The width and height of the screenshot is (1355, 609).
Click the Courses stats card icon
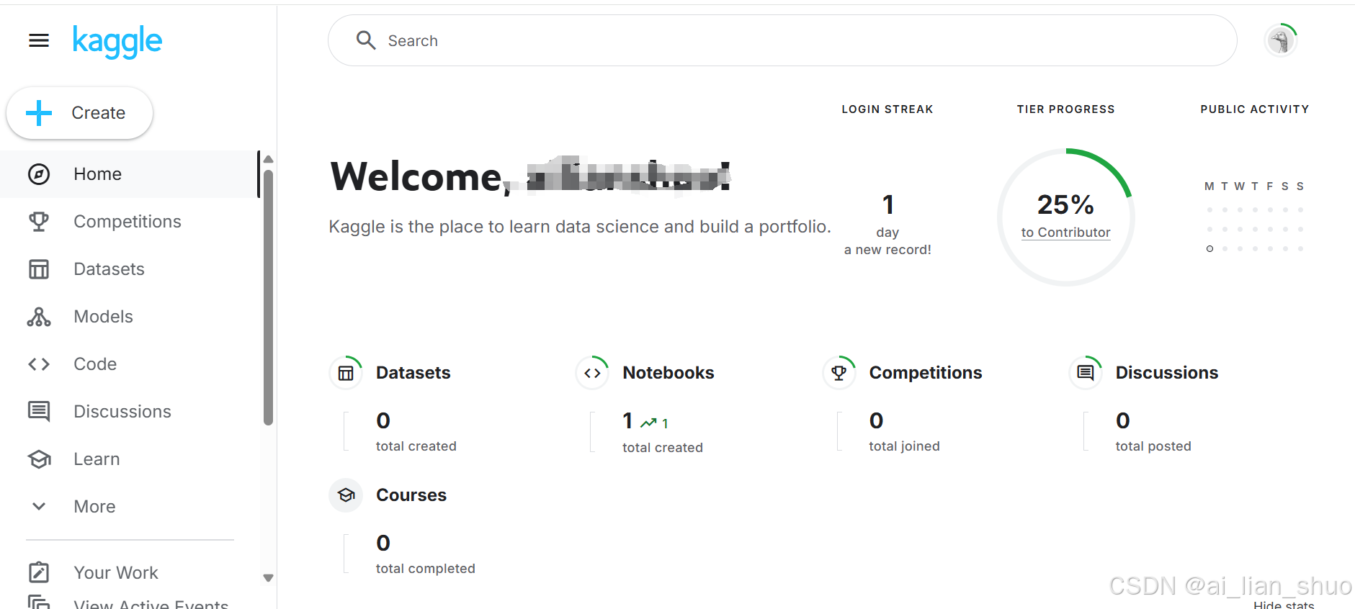click(346, 495)
